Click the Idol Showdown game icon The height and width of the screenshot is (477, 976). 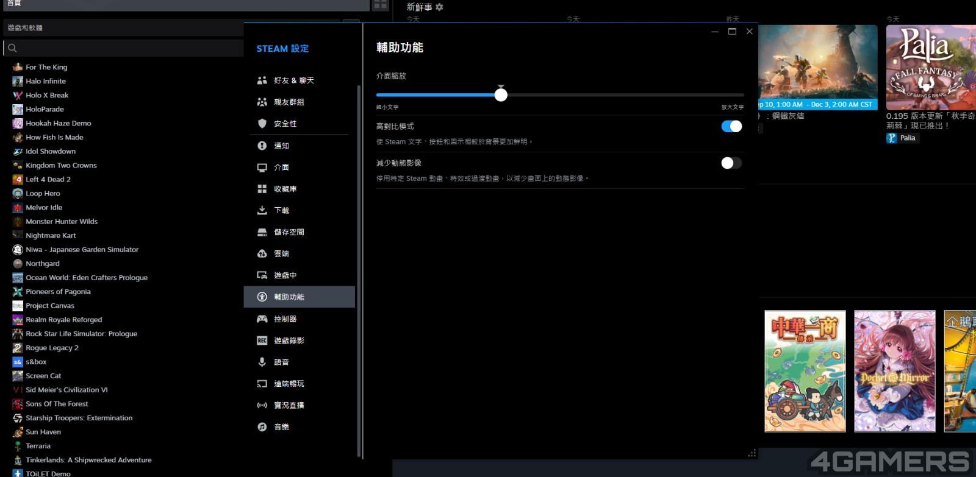18,151
